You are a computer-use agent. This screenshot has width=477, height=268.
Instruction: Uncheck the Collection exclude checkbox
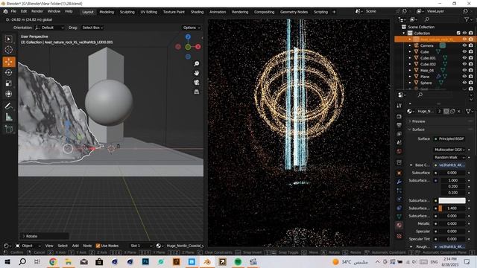[458, 33]
